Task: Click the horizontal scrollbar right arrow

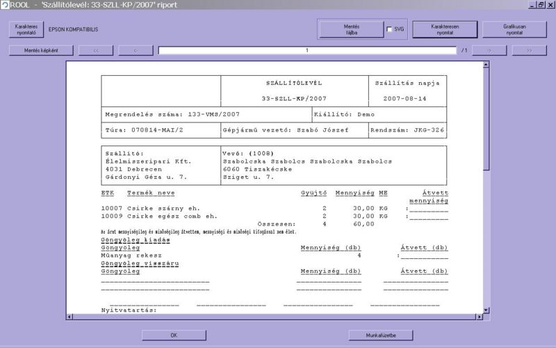Action: (478, 317)
